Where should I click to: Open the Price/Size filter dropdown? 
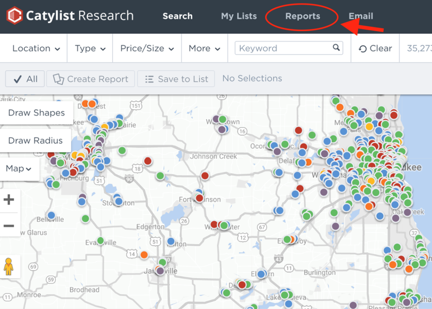click(147, 48)
